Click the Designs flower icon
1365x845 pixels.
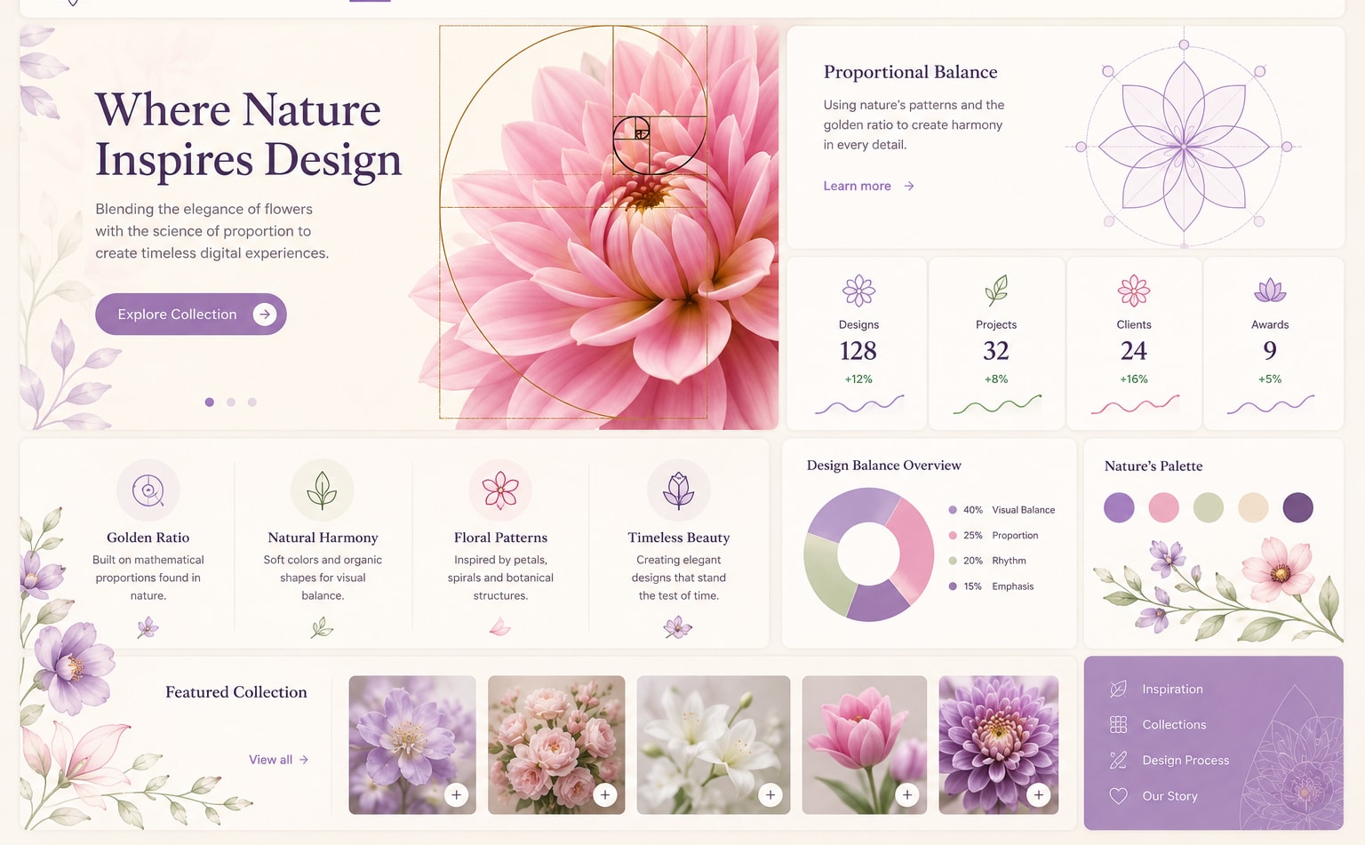(858, 291)
